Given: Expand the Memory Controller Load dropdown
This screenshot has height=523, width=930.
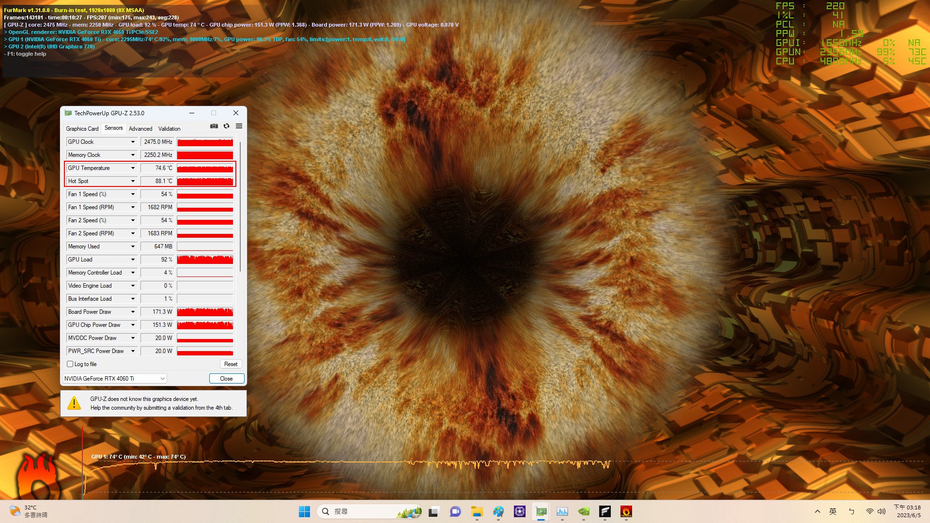Looking at the screenshot, I should coord(133,273).
